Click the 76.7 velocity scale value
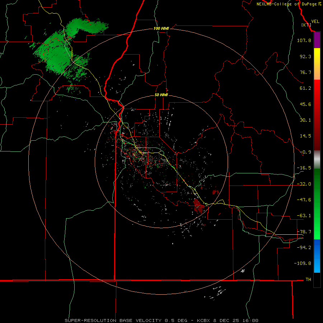323x323 pixels. [x=305, y=72]
